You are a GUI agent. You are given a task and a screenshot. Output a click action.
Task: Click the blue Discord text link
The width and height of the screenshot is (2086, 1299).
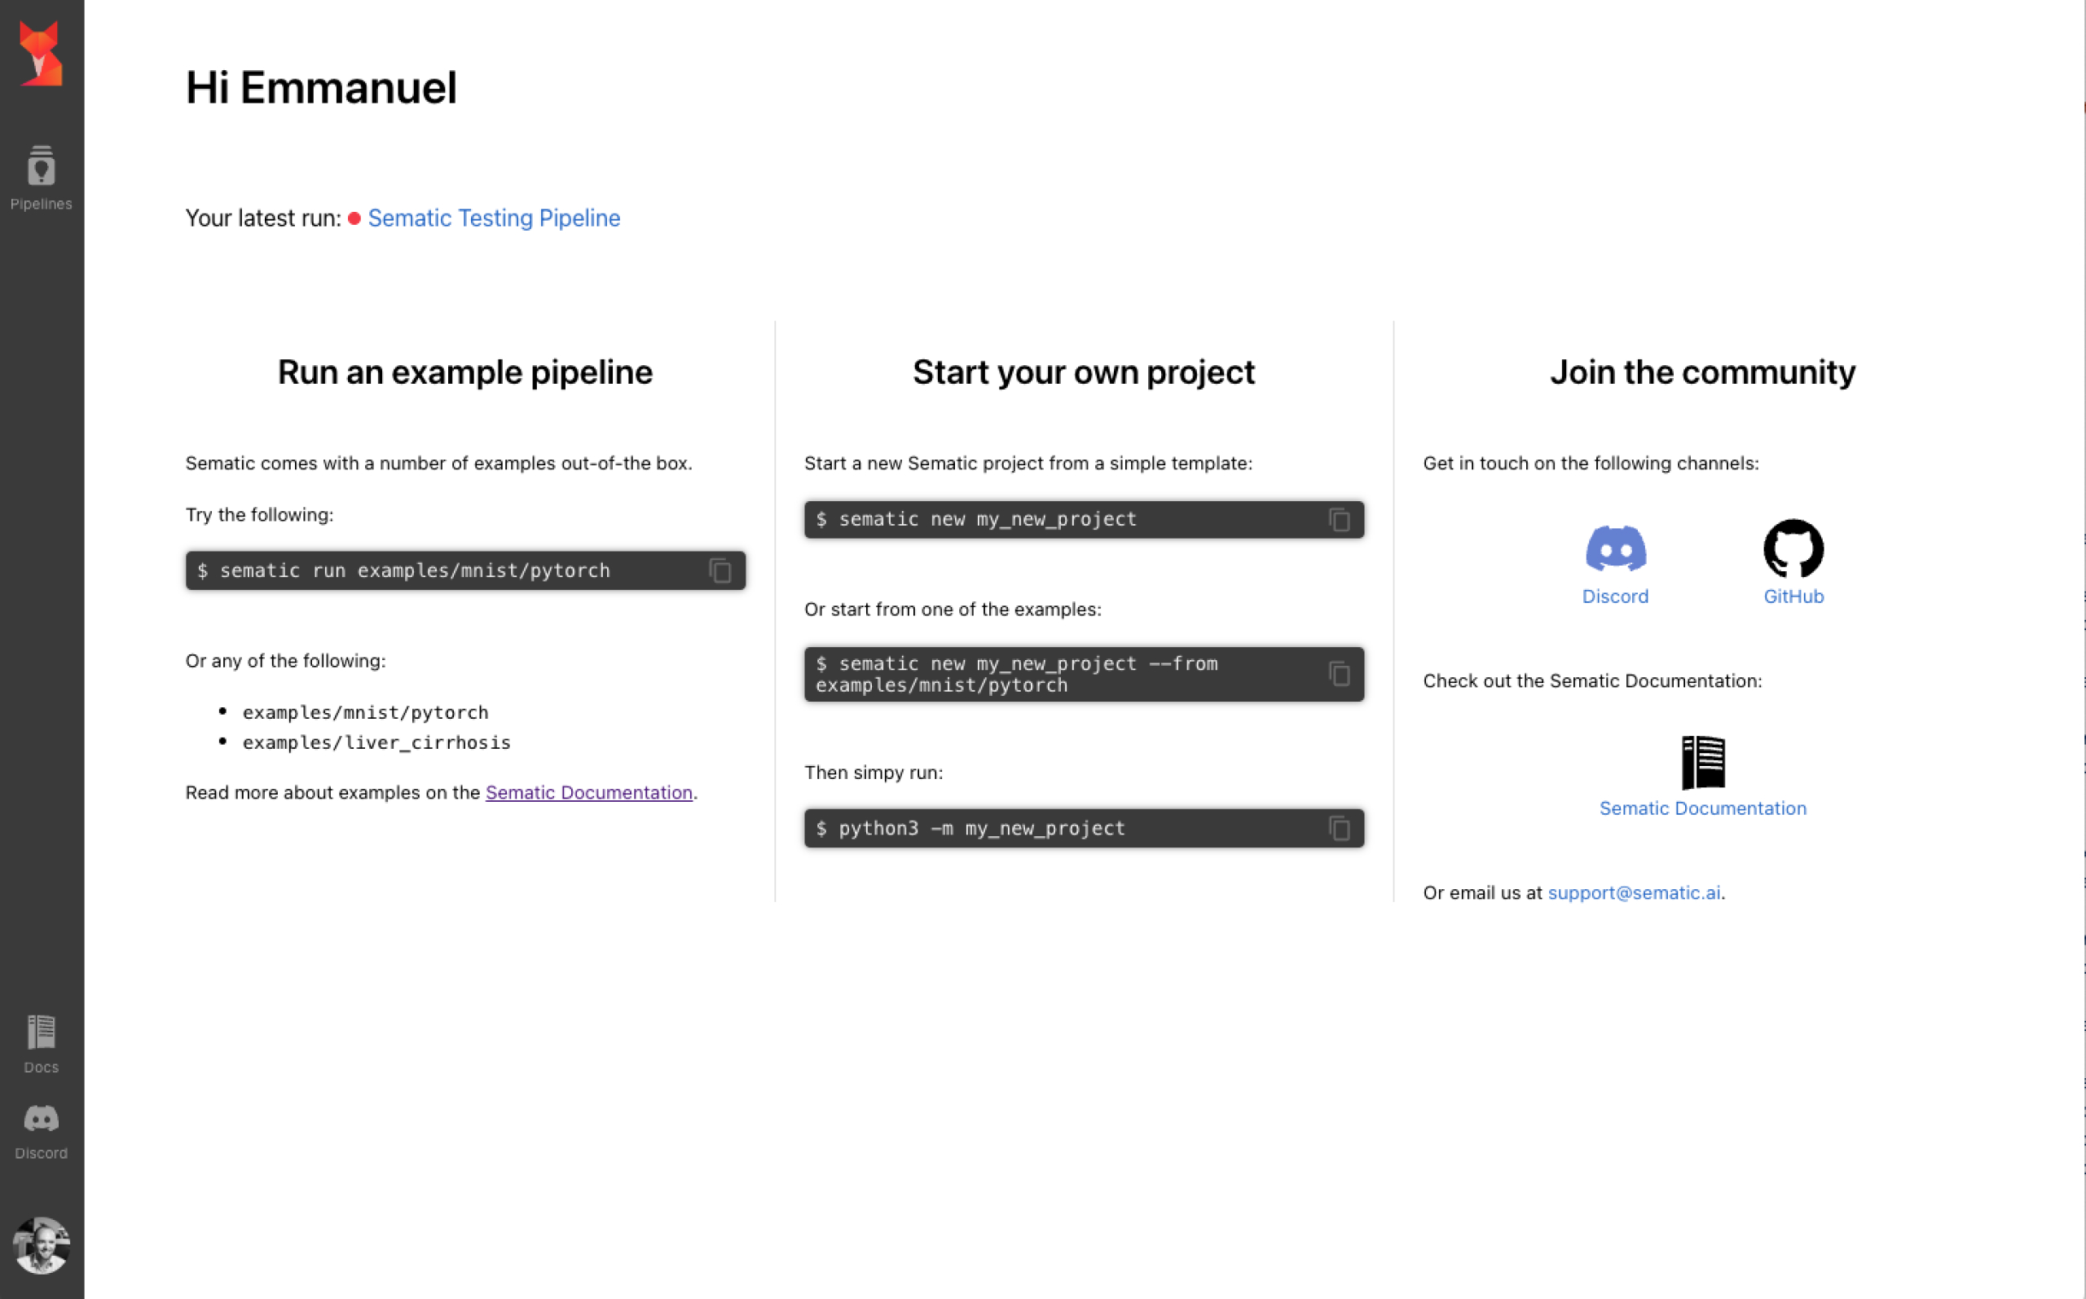coord(1615,597)
